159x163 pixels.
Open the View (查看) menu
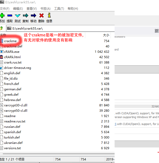click(x=31, y=9)
